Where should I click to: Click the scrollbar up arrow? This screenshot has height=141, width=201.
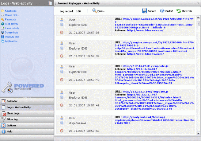pos(198,17)
